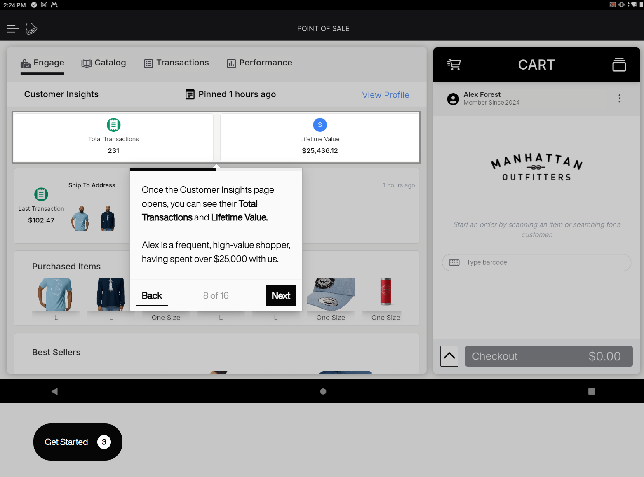Screen dimensions: 644x477
Task: Tap the Get Started button
Action: 78,442
